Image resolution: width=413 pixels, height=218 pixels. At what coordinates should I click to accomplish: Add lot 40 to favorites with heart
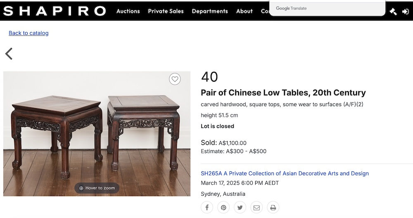pyautogui.click(x=175, y=79)
